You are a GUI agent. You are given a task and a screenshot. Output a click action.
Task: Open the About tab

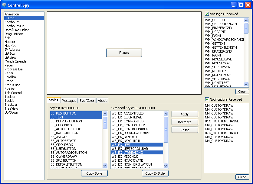click(102, 101)
